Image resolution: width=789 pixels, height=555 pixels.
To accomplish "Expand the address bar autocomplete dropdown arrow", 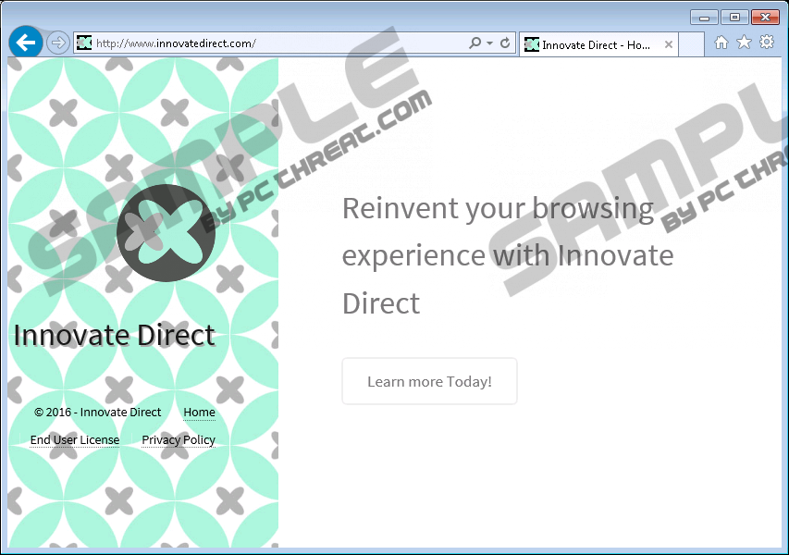I will click(x=489, y=43).
